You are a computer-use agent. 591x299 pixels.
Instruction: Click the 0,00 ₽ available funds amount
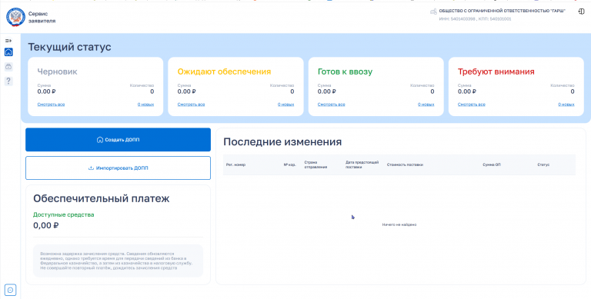[x=46, y=225]
